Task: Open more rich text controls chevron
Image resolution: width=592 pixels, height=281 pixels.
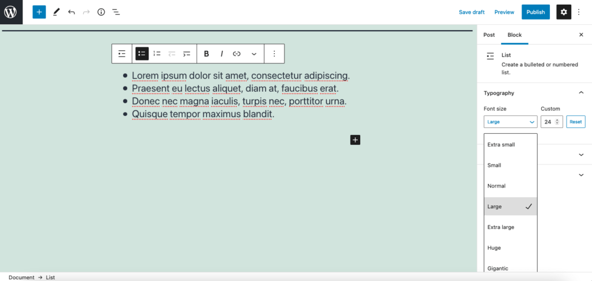Action: [x=254, y=54]
